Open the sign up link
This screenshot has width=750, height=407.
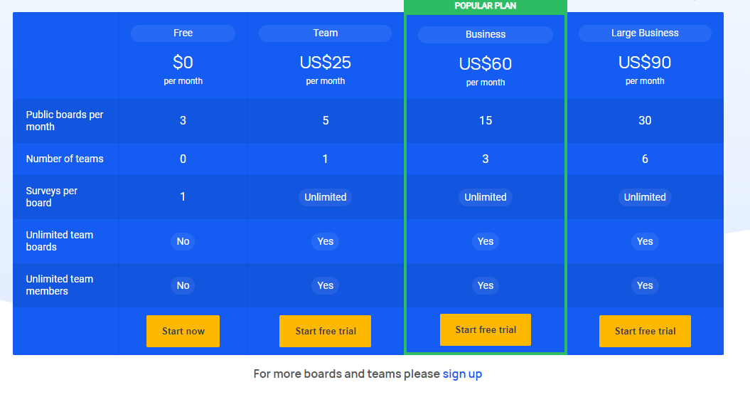[462, 374]
